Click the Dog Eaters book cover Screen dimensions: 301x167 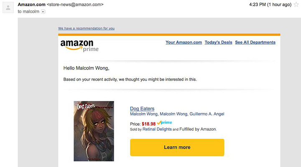[94, 131]
